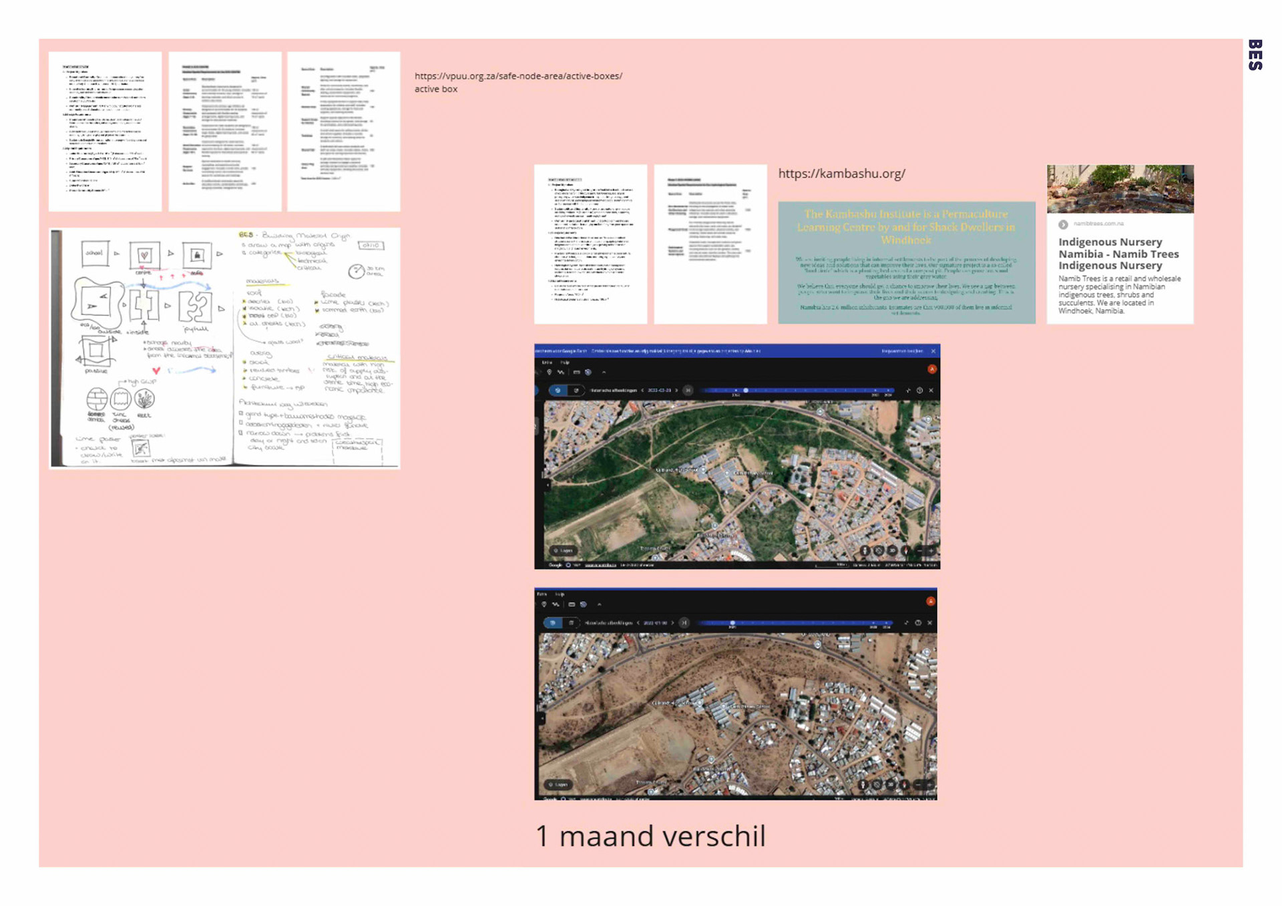This screenshot has width=1282, height=906.
Task: Open the kambashu.org link
Action: point(841,174)
